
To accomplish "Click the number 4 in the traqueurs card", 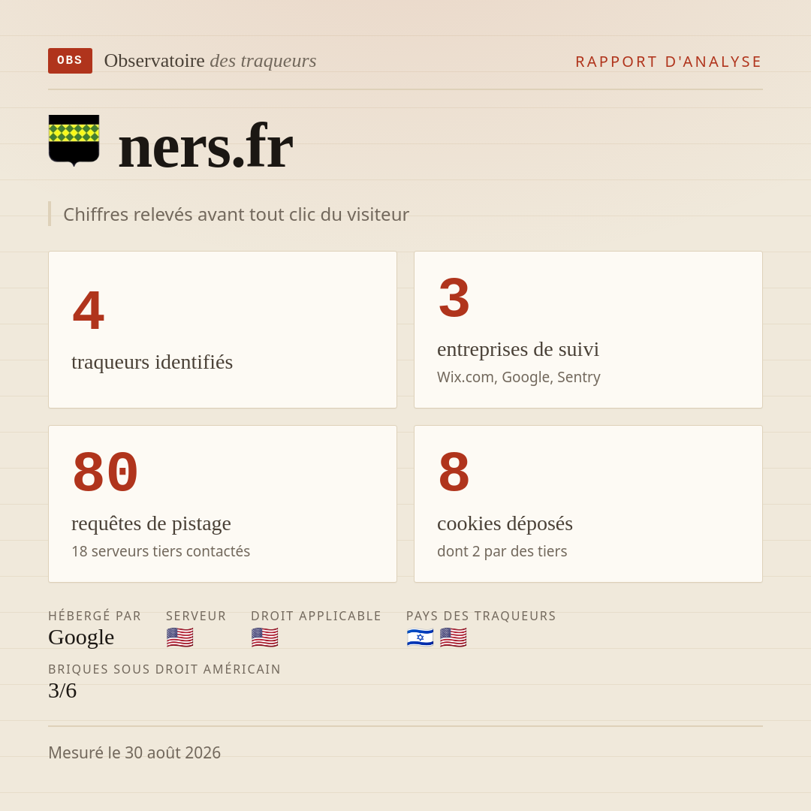I will [x=89, y=310].
